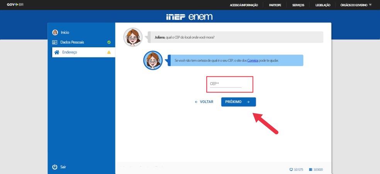
Task: Click assistant avatar beside CEP question
Action: click(133, 37)
